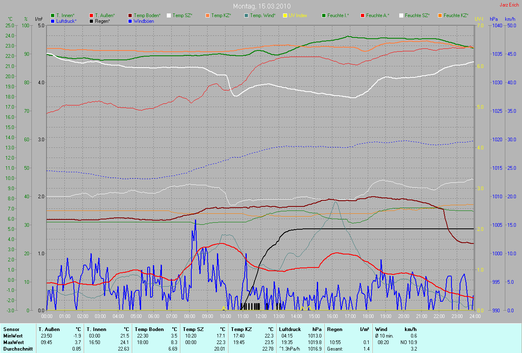Click the white Temp SZ legend square

pyautogui.click(x=169, y=15)
